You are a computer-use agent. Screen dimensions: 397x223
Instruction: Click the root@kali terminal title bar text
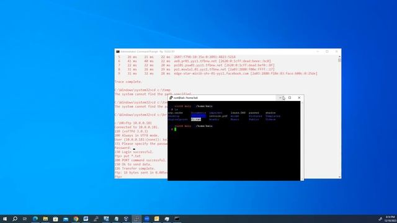[185, 98]
